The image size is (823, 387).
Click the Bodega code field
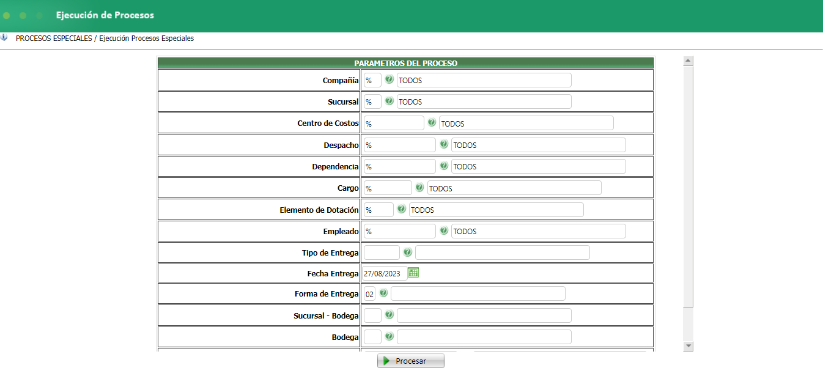pyautogui.click(x=372, y=337)
